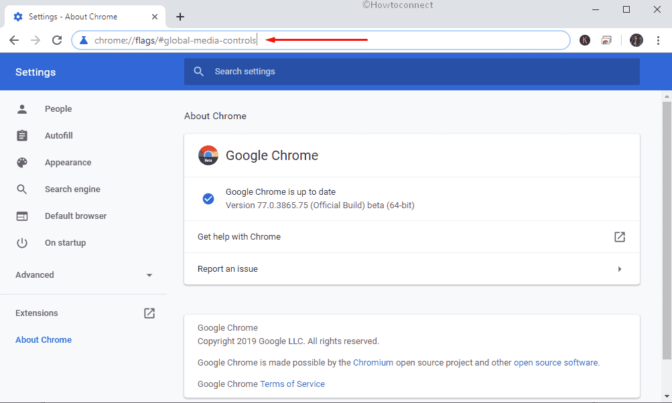Reload the current page

57,40
